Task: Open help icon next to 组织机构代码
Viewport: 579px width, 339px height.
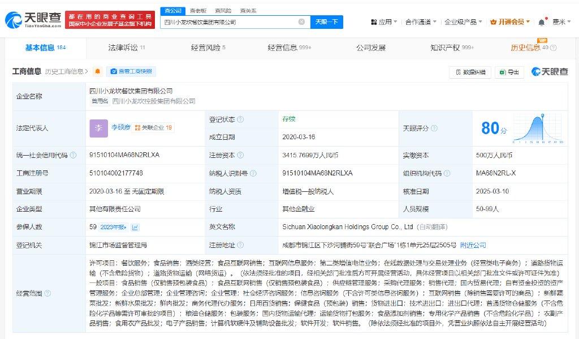Action: (x=447, y=173)
